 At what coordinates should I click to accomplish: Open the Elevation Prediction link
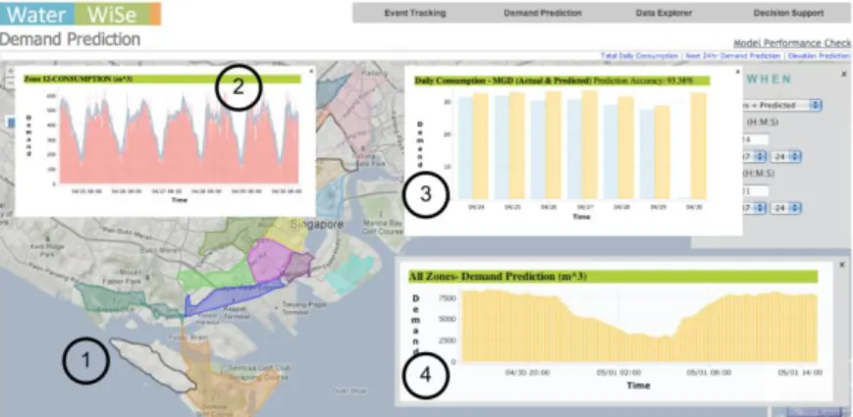tap(818, 56)
